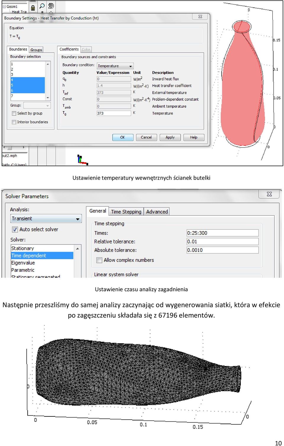Viewport: 284px width, 446px height.
Task: Collapse the Geom1 tree node
Action: [x=4, y=7]
